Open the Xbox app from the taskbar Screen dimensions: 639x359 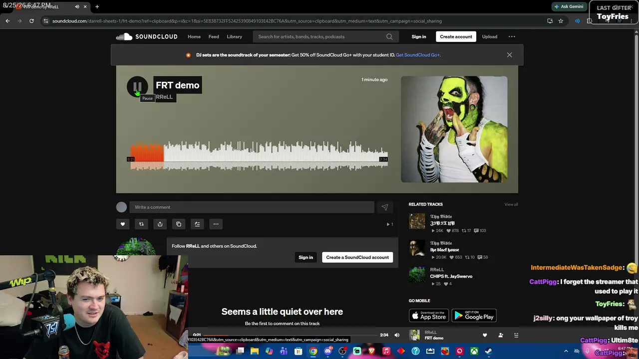pos(474,351)
